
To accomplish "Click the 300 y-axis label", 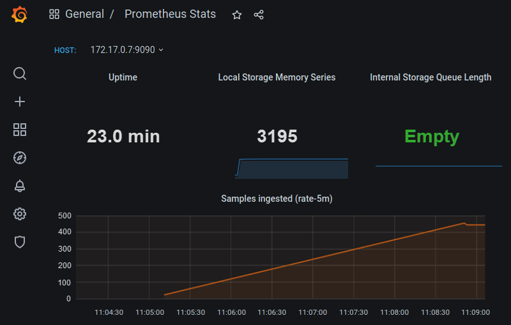I will (x=65, y=249).
